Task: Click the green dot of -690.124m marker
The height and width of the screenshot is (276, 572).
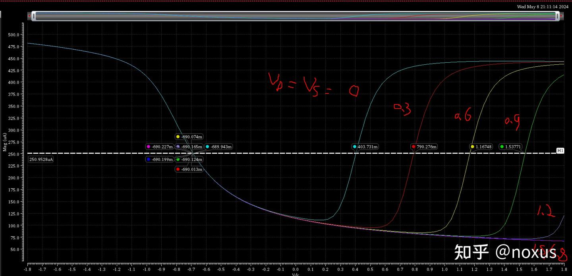Action: (178, 159)
